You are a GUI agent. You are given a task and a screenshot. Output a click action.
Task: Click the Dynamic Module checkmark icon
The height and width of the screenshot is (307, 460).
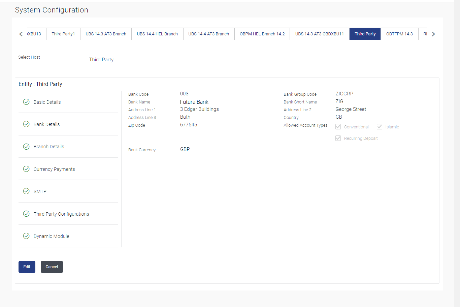click(26, 236)
